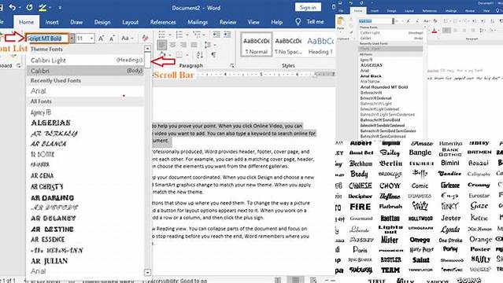Toggle Justify alignment in the main window
The height and width of the screenshot is (283, 503).
coord(194,45)
